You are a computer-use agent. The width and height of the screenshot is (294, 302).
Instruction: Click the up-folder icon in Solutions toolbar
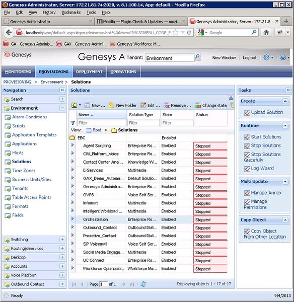coord(74,105)
